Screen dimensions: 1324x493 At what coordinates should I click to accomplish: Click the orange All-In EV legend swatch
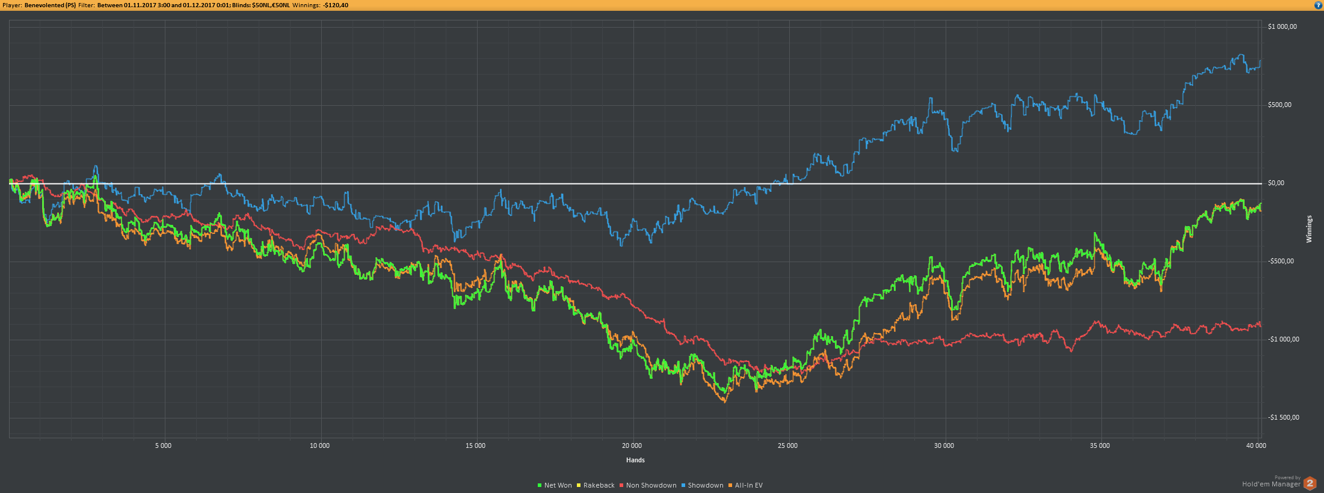(730, 485)
